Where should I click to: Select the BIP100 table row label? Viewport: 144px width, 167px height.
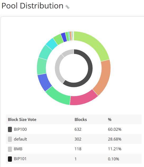point(20,129)
